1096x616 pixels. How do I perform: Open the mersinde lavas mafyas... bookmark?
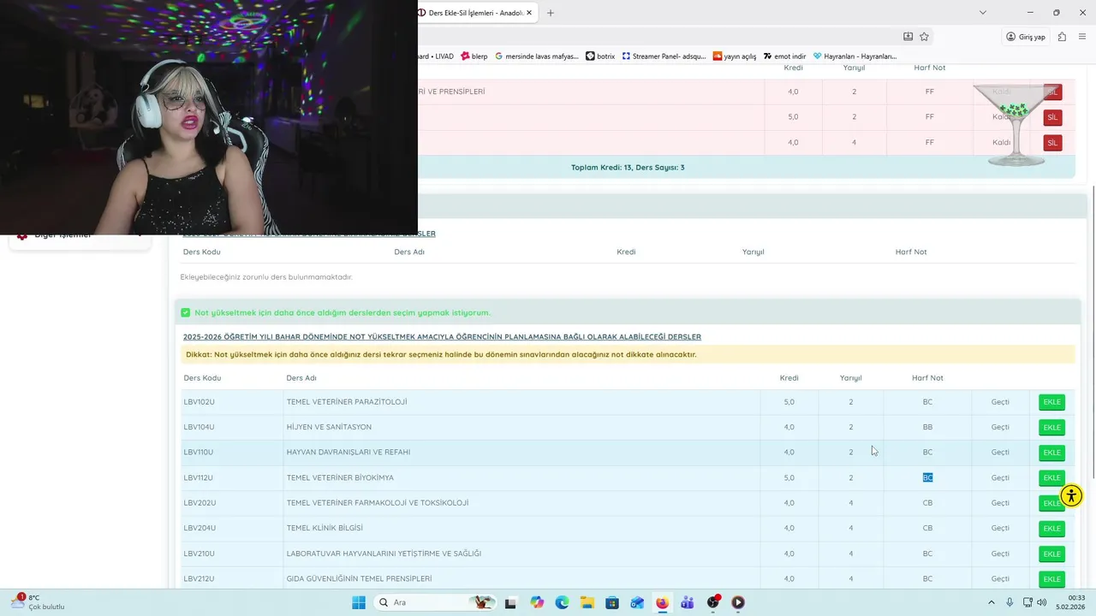coord(537,56)
